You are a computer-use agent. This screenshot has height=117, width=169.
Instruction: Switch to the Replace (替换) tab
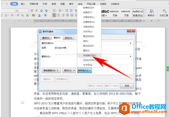[57, 38]
